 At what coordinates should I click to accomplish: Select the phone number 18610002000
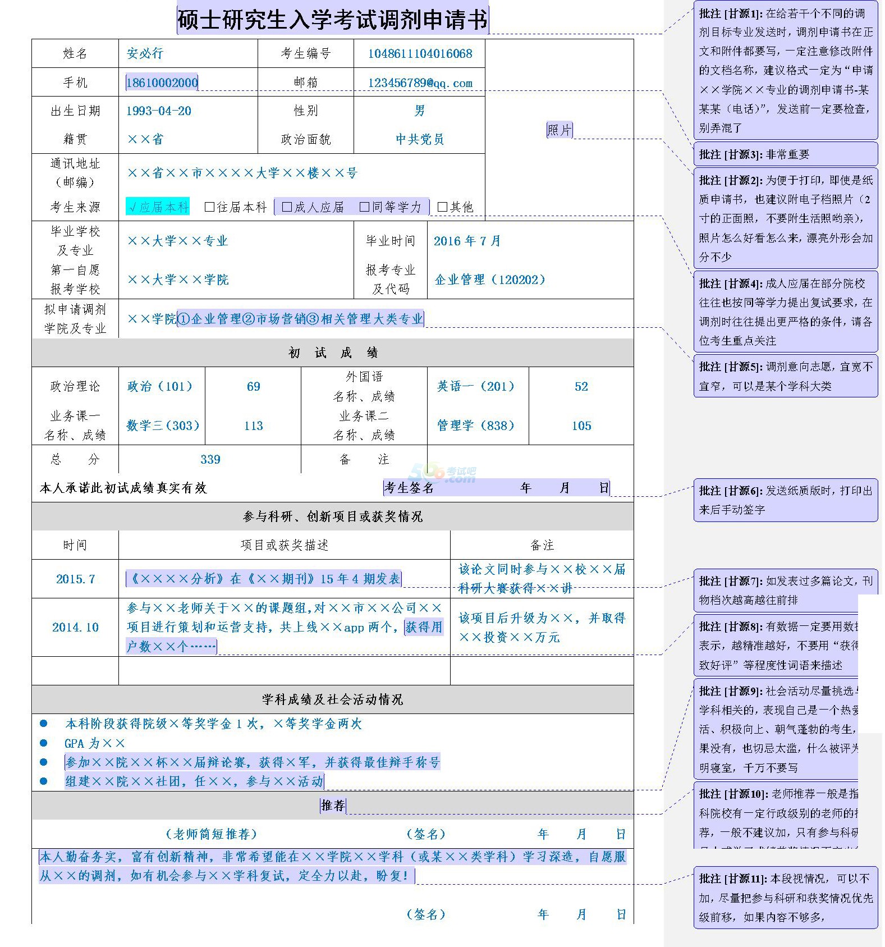click(162, 83)
